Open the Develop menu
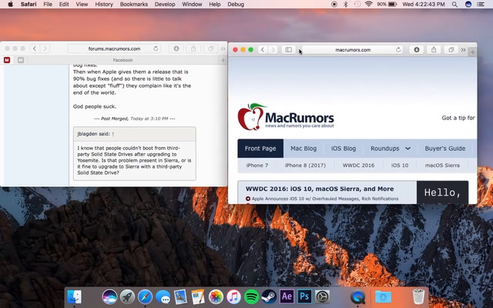Screen dimensions: 493x308 (165, 4)
